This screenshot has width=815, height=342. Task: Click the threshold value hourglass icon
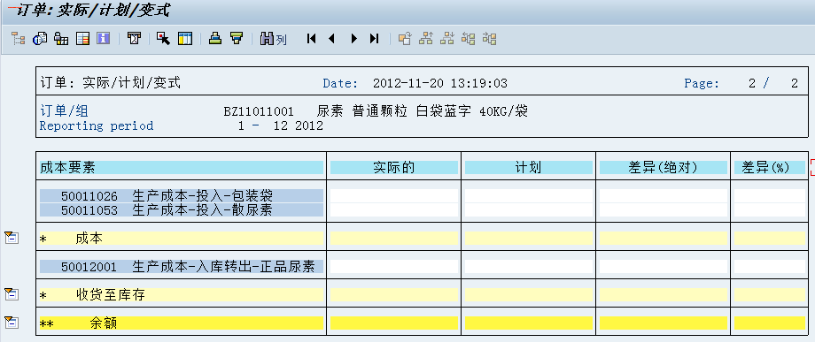pos(134,39)
